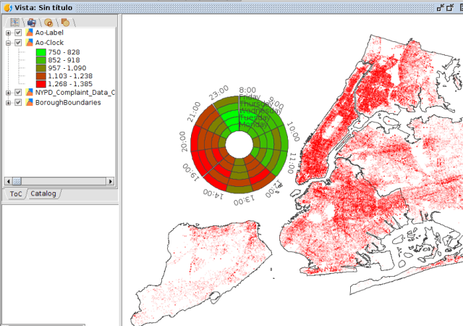The height and width of the screenshot is (326, 463).
Task: Switch to the Catalog tab
Action: tap(43, 193)
